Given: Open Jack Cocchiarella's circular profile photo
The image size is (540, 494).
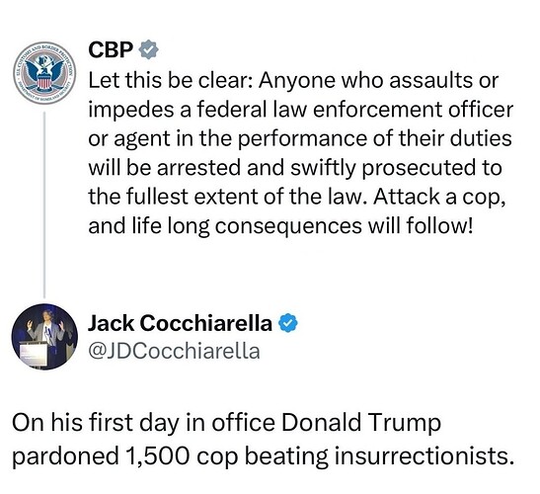Looking at the screenshot, I should pos(44,337).
